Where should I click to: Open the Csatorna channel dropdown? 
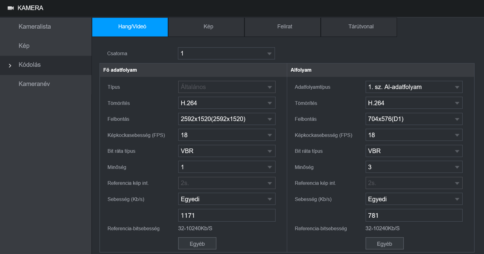(226, 53)
